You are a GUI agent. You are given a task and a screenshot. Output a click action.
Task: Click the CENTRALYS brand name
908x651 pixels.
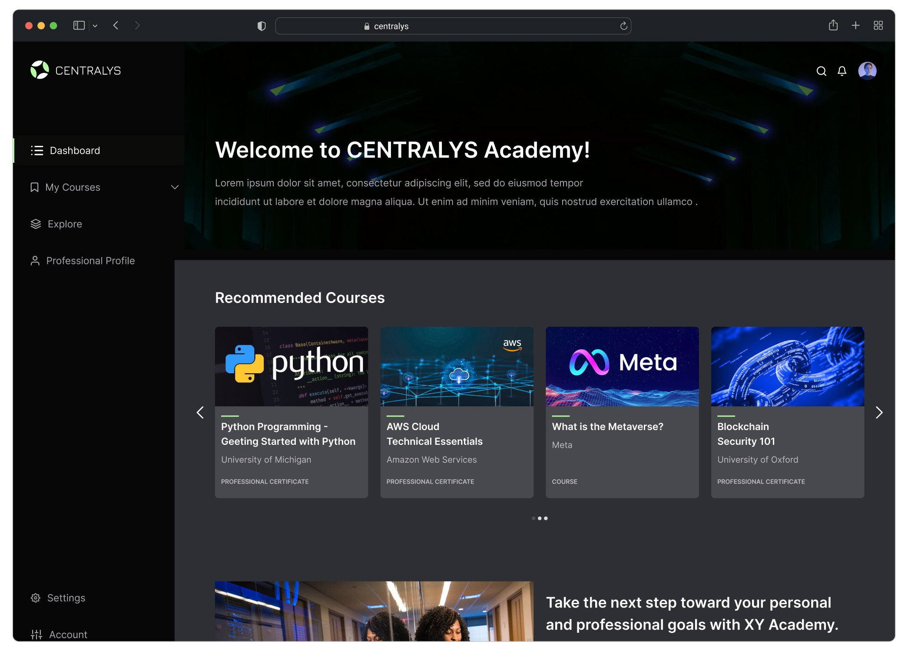pos(88,71)
